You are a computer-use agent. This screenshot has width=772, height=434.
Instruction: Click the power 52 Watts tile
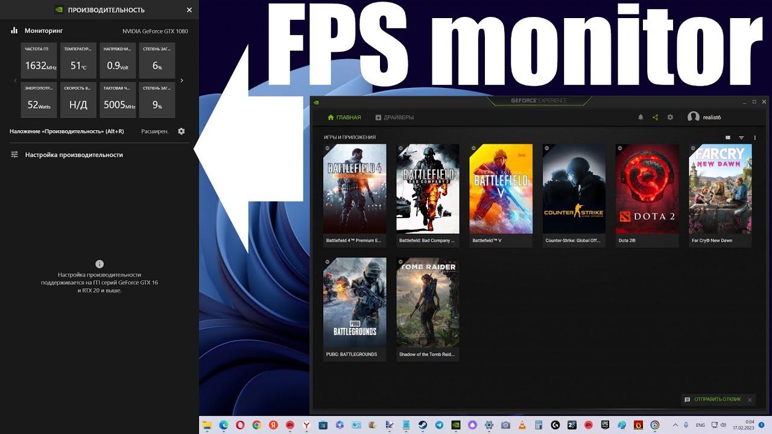pos(39,100)
